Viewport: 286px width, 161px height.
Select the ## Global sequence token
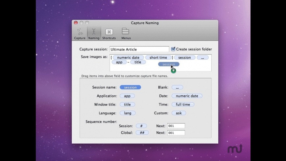tap(142, 133)
